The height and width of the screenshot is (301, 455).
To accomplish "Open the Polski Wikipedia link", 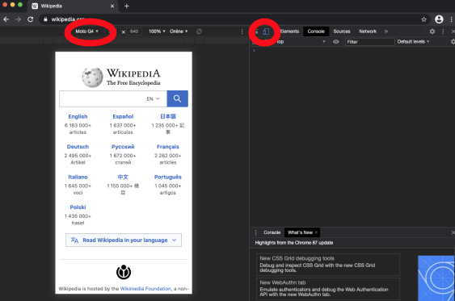I will 78,207.
